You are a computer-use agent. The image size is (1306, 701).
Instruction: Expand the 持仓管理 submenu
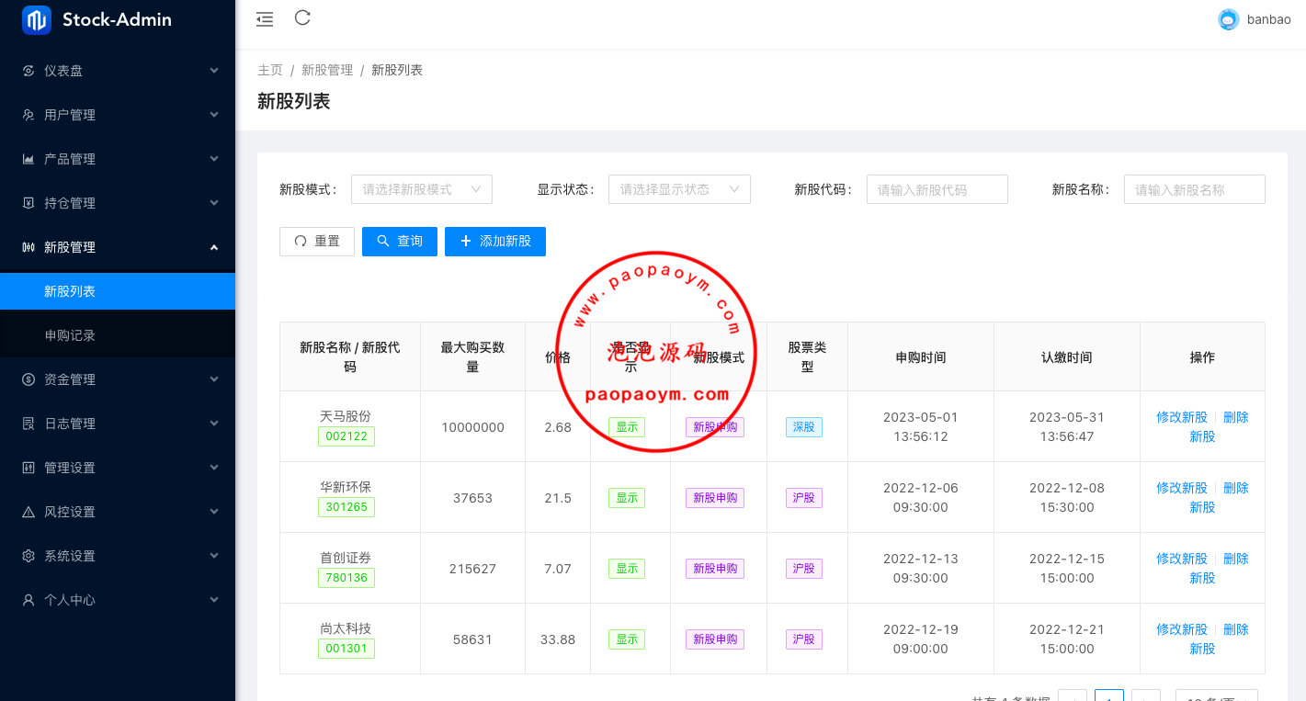tap(118, 203)
